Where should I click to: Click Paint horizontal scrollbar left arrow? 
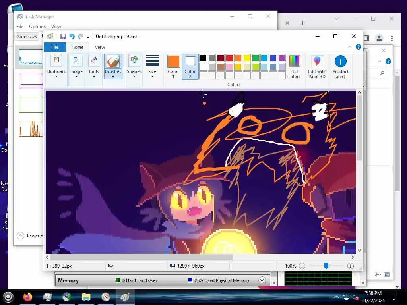point(47,257)
